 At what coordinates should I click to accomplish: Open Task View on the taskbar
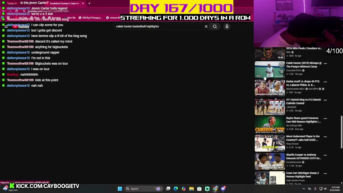(x=168, y=189)
